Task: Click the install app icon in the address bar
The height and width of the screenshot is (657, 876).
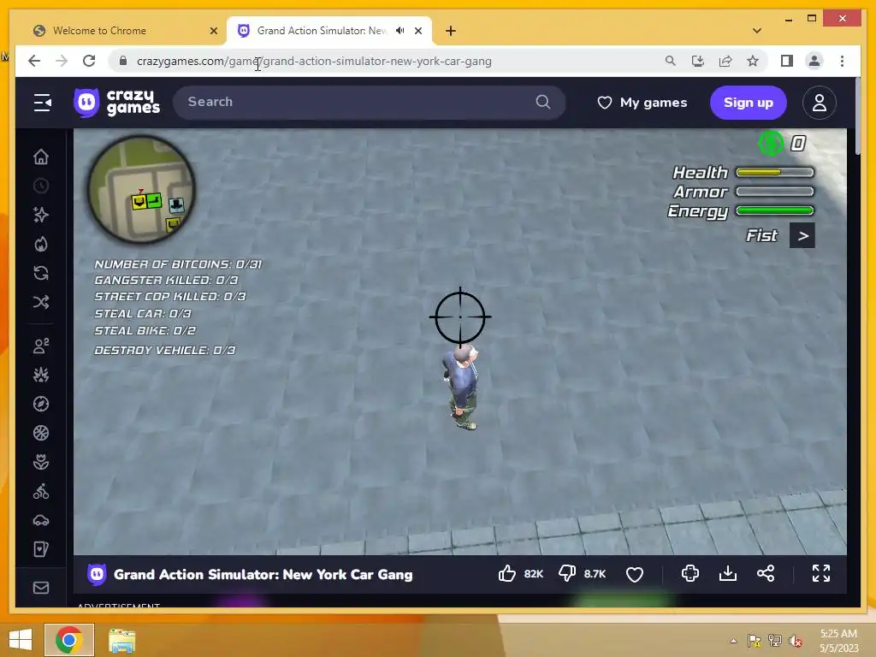Action: tap(698, 61)
